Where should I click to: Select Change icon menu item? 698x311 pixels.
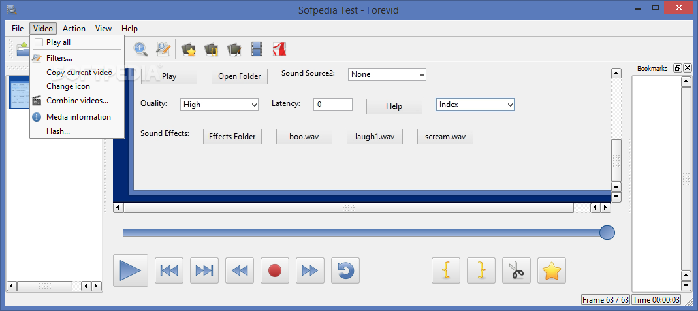coord(77,86)
